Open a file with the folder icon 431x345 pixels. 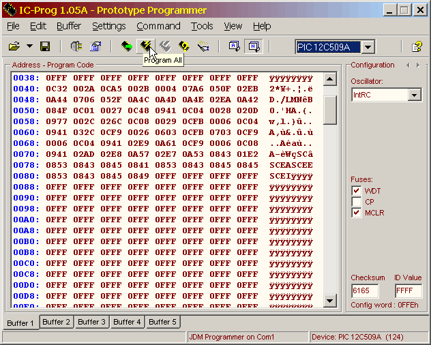click(14, 46)
